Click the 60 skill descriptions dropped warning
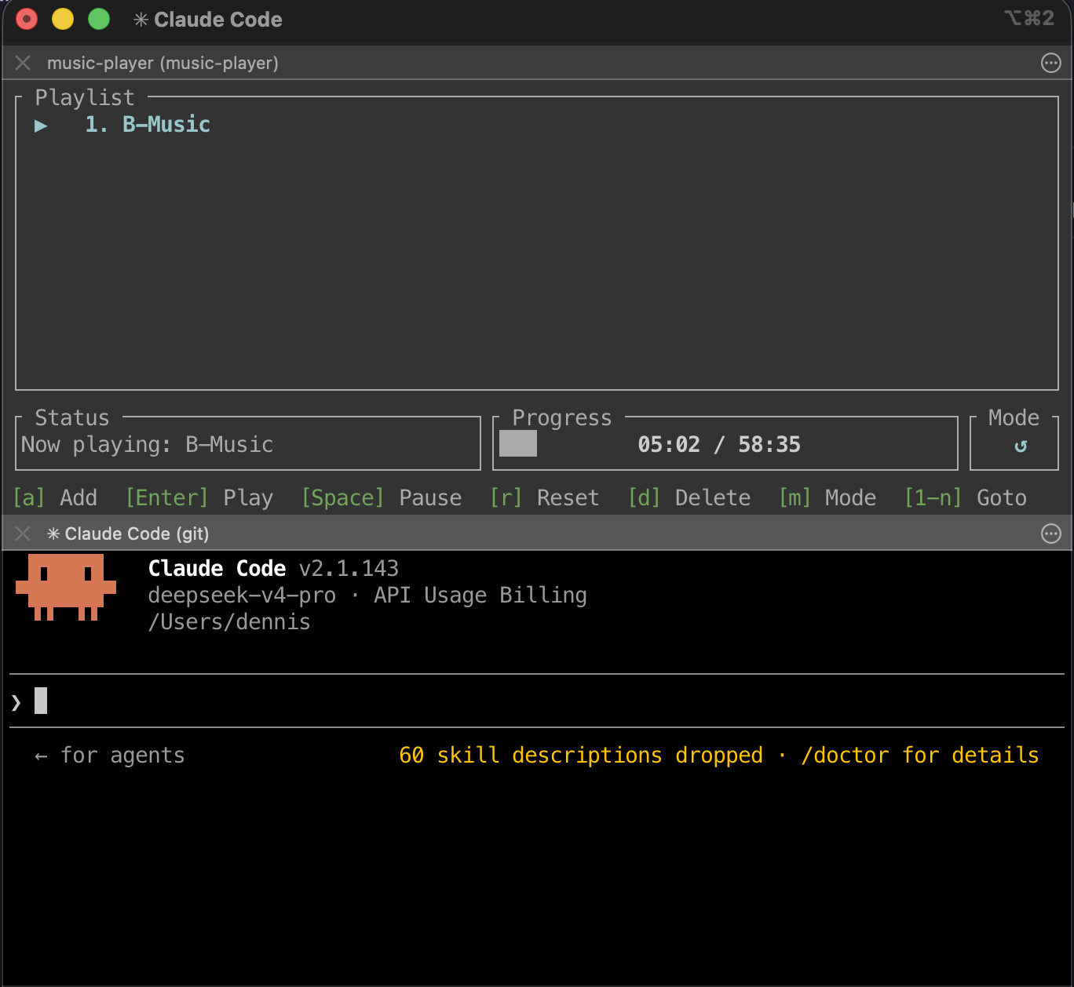This screenshot has height=987, width=1074. point(581,756)
